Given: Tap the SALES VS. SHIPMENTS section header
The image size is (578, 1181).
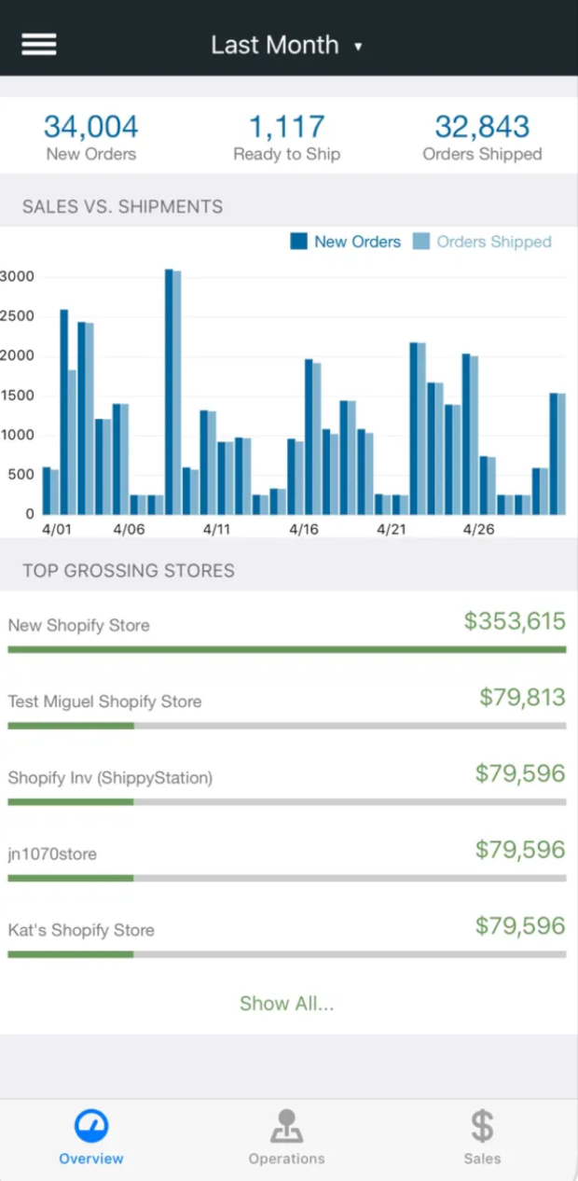Looking at the screenshot, I should 121,205.
